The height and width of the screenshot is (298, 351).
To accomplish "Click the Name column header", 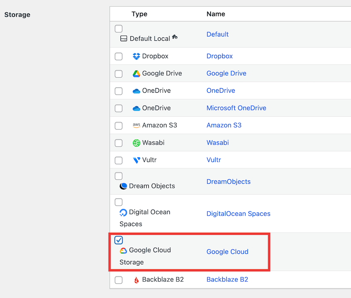I will click(216, 14).
